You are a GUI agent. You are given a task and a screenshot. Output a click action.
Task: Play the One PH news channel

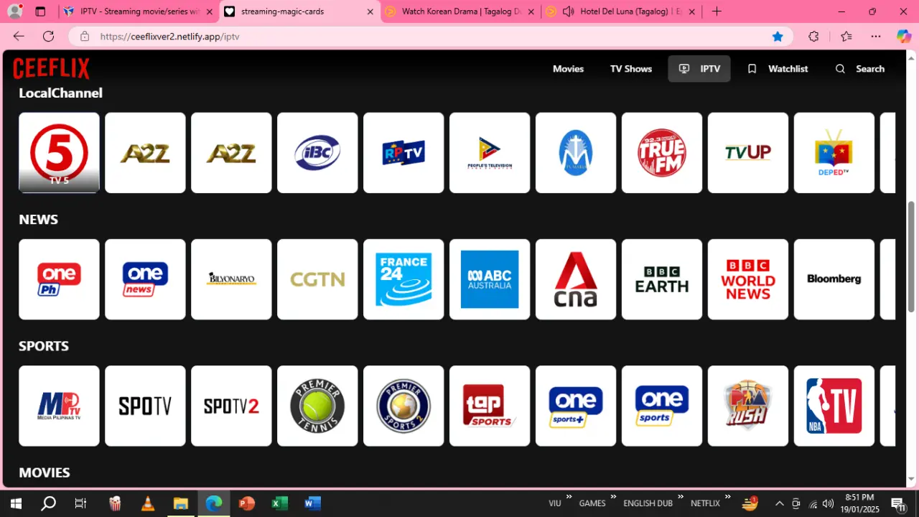coord(59,279)
